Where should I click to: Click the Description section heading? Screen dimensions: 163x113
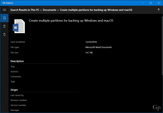[x=17, y=61]
